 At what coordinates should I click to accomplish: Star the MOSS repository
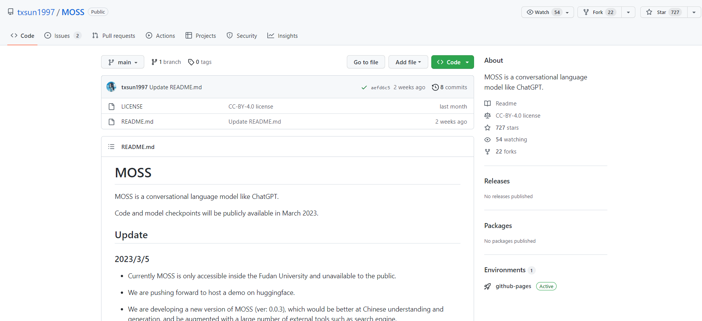pyautogui.click(x=664, y=12)
